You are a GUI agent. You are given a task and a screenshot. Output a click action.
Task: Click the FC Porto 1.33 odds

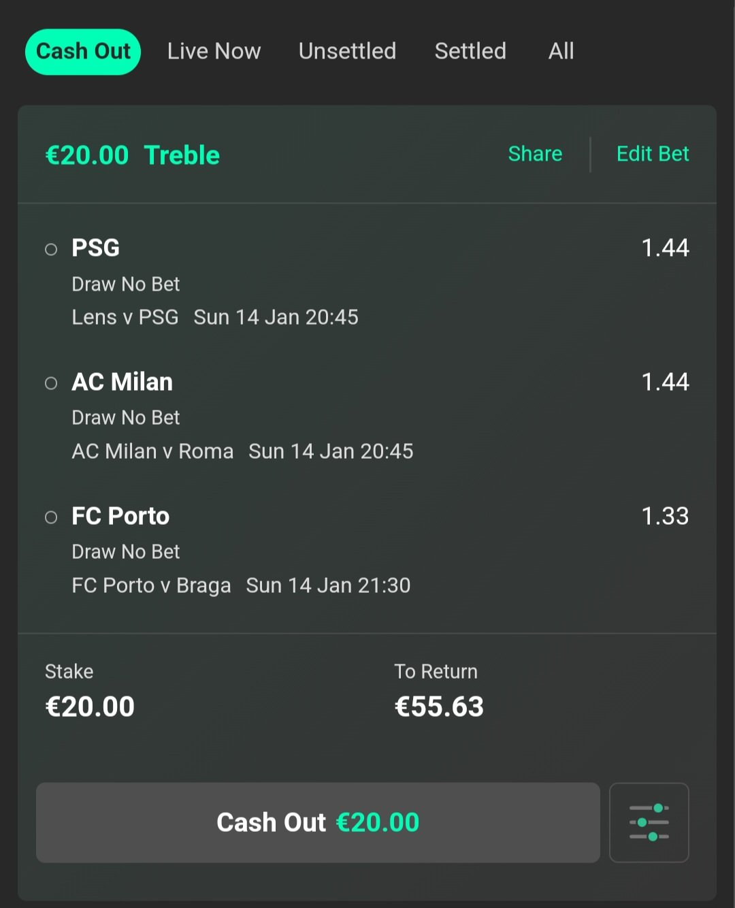[x=664, y=516]
